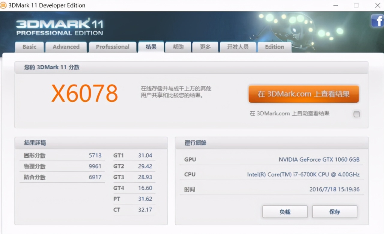Open the Professional tab

pos(112,47)
